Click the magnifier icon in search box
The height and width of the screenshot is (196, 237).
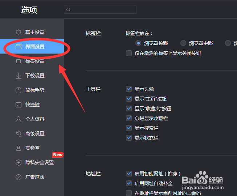68,10
